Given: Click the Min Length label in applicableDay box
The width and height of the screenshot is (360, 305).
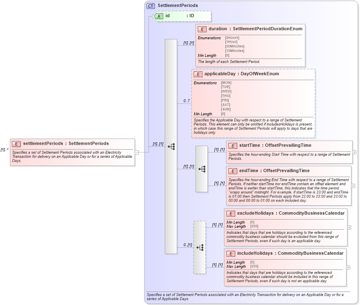Looking at the screenshot, I should (x=203, y=114).
